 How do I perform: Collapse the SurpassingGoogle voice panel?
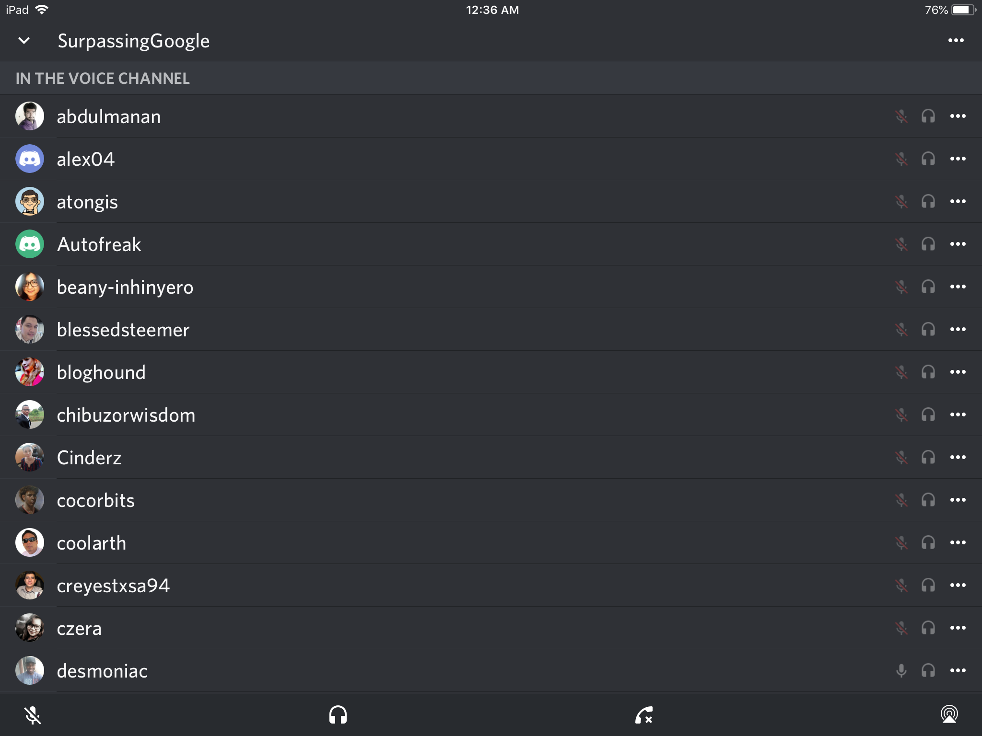pos(24,41)
